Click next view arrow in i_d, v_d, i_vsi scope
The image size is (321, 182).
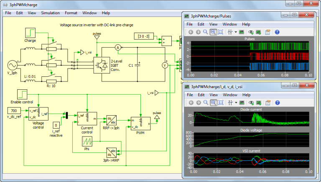coord(198,102)
